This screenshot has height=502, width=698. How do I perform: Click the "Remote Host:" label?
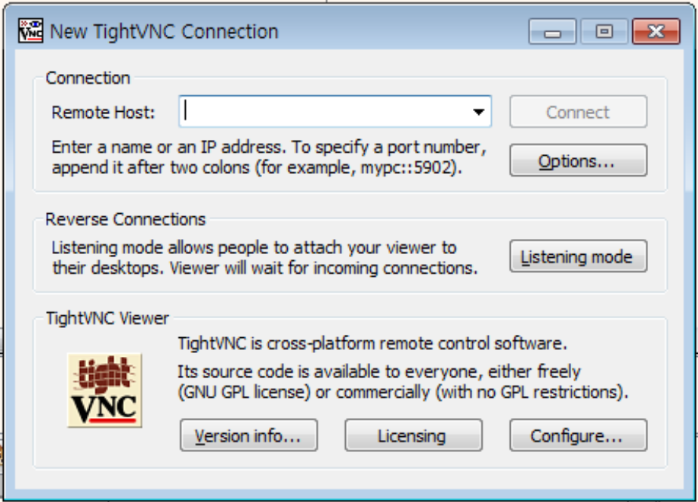pyautogui.click(x=103, y=113)
